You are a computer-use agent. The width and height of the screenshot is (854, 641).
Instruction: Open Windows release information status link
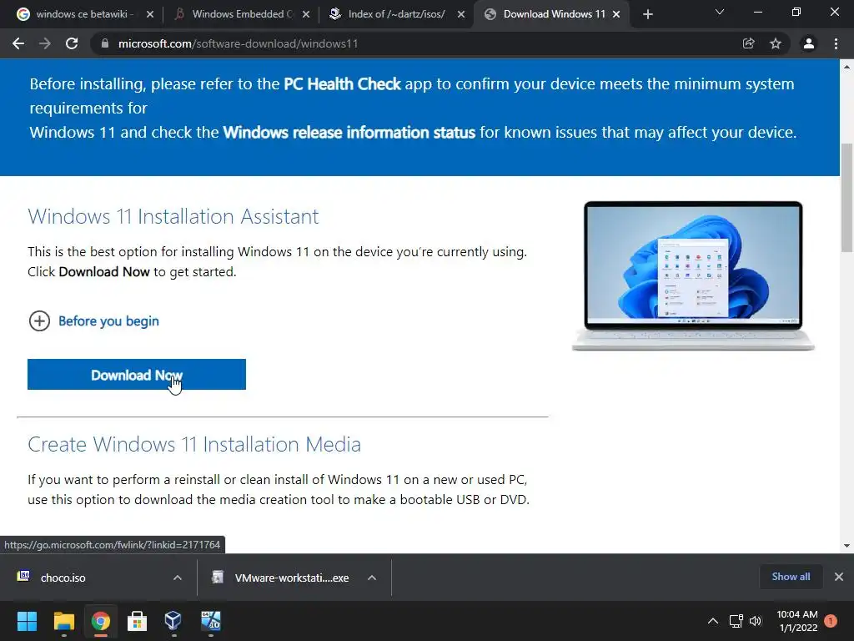click(349, 133)
